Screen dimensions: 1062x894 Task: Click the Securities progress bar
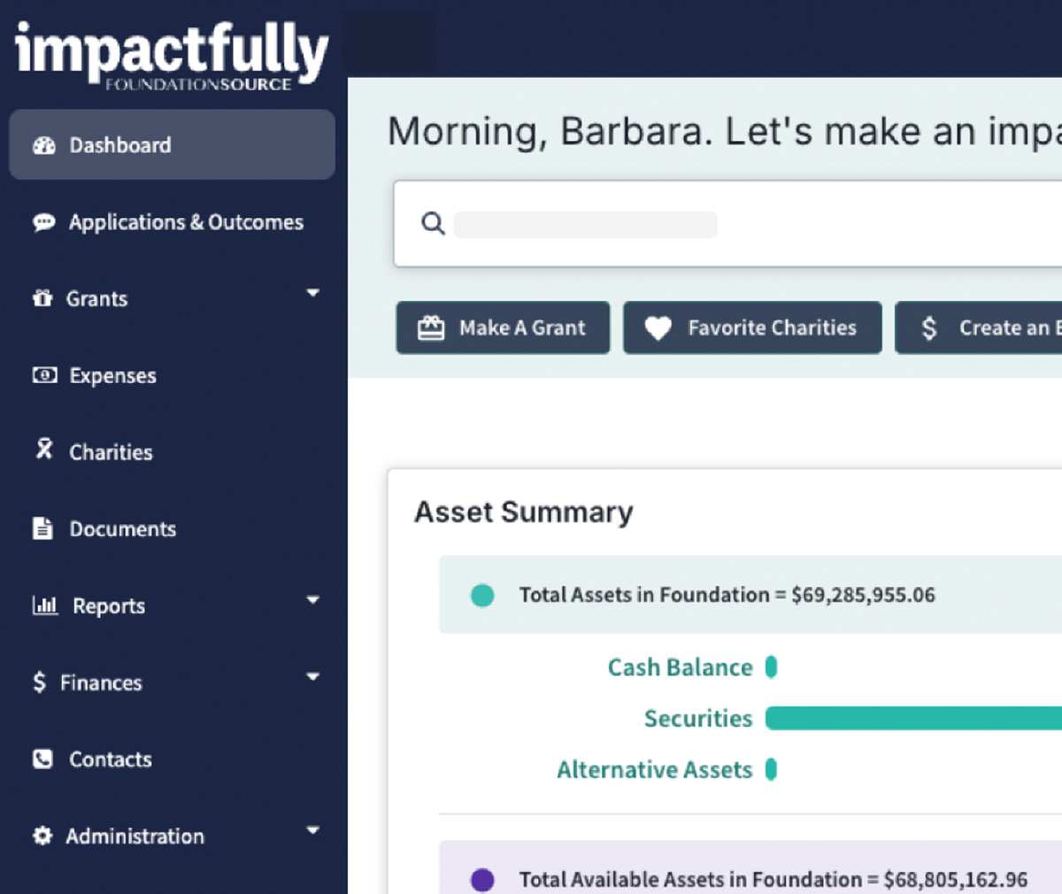913,718
